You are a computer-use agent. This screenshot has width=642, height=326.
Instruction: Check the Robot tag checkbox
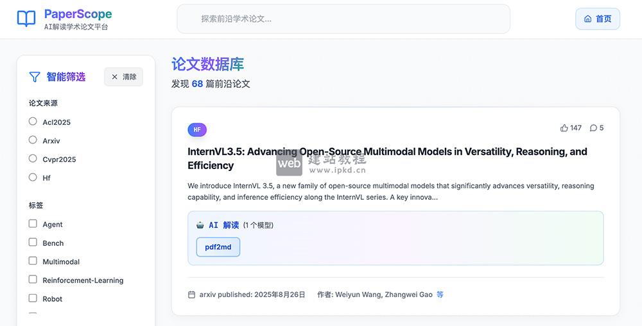(x=33, y=298)
